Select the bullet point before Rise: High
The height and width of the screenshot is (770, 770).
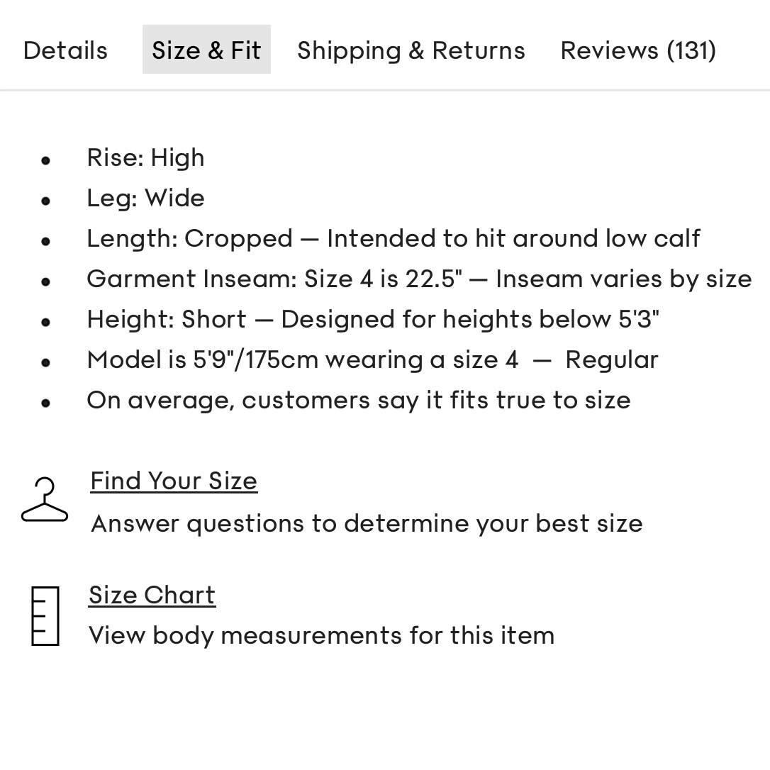coord(46,160)
